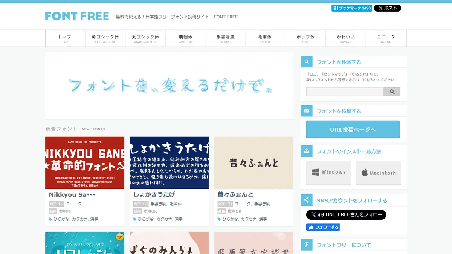The width and height of the screenshot is (452, 254).
Task: Select the Macintosh logo install option
Action: [379, 172]
